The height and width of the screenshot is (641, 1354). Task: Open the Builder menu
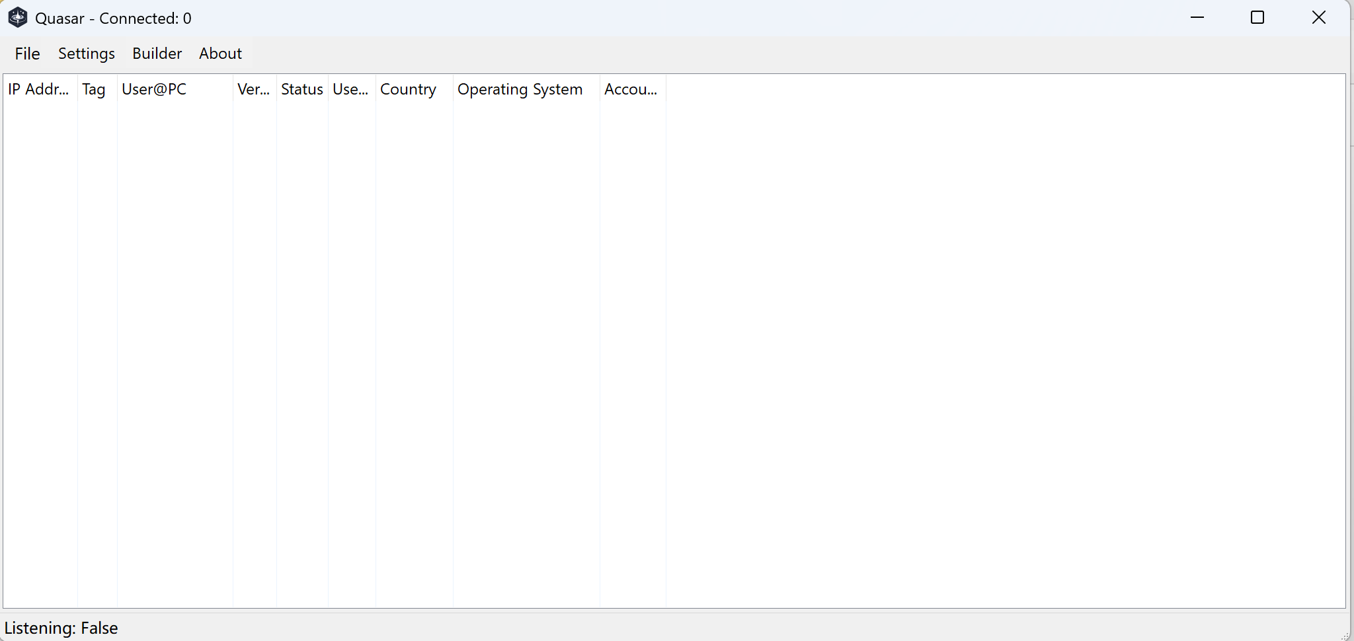coord(157,54)
